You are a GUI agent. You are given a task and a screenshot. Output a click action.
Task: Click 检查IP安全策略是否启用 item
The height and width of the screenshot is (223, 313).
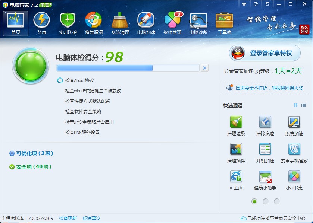click(90, 122)
